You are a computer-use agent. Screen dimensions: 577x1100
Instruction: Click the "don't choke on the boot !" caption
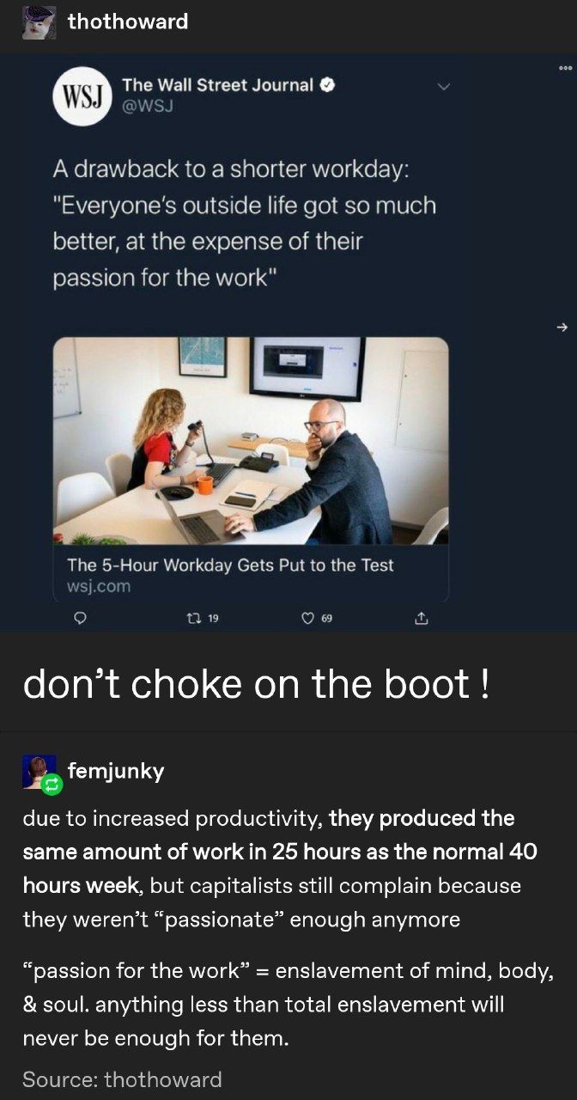tap(257, 683)
